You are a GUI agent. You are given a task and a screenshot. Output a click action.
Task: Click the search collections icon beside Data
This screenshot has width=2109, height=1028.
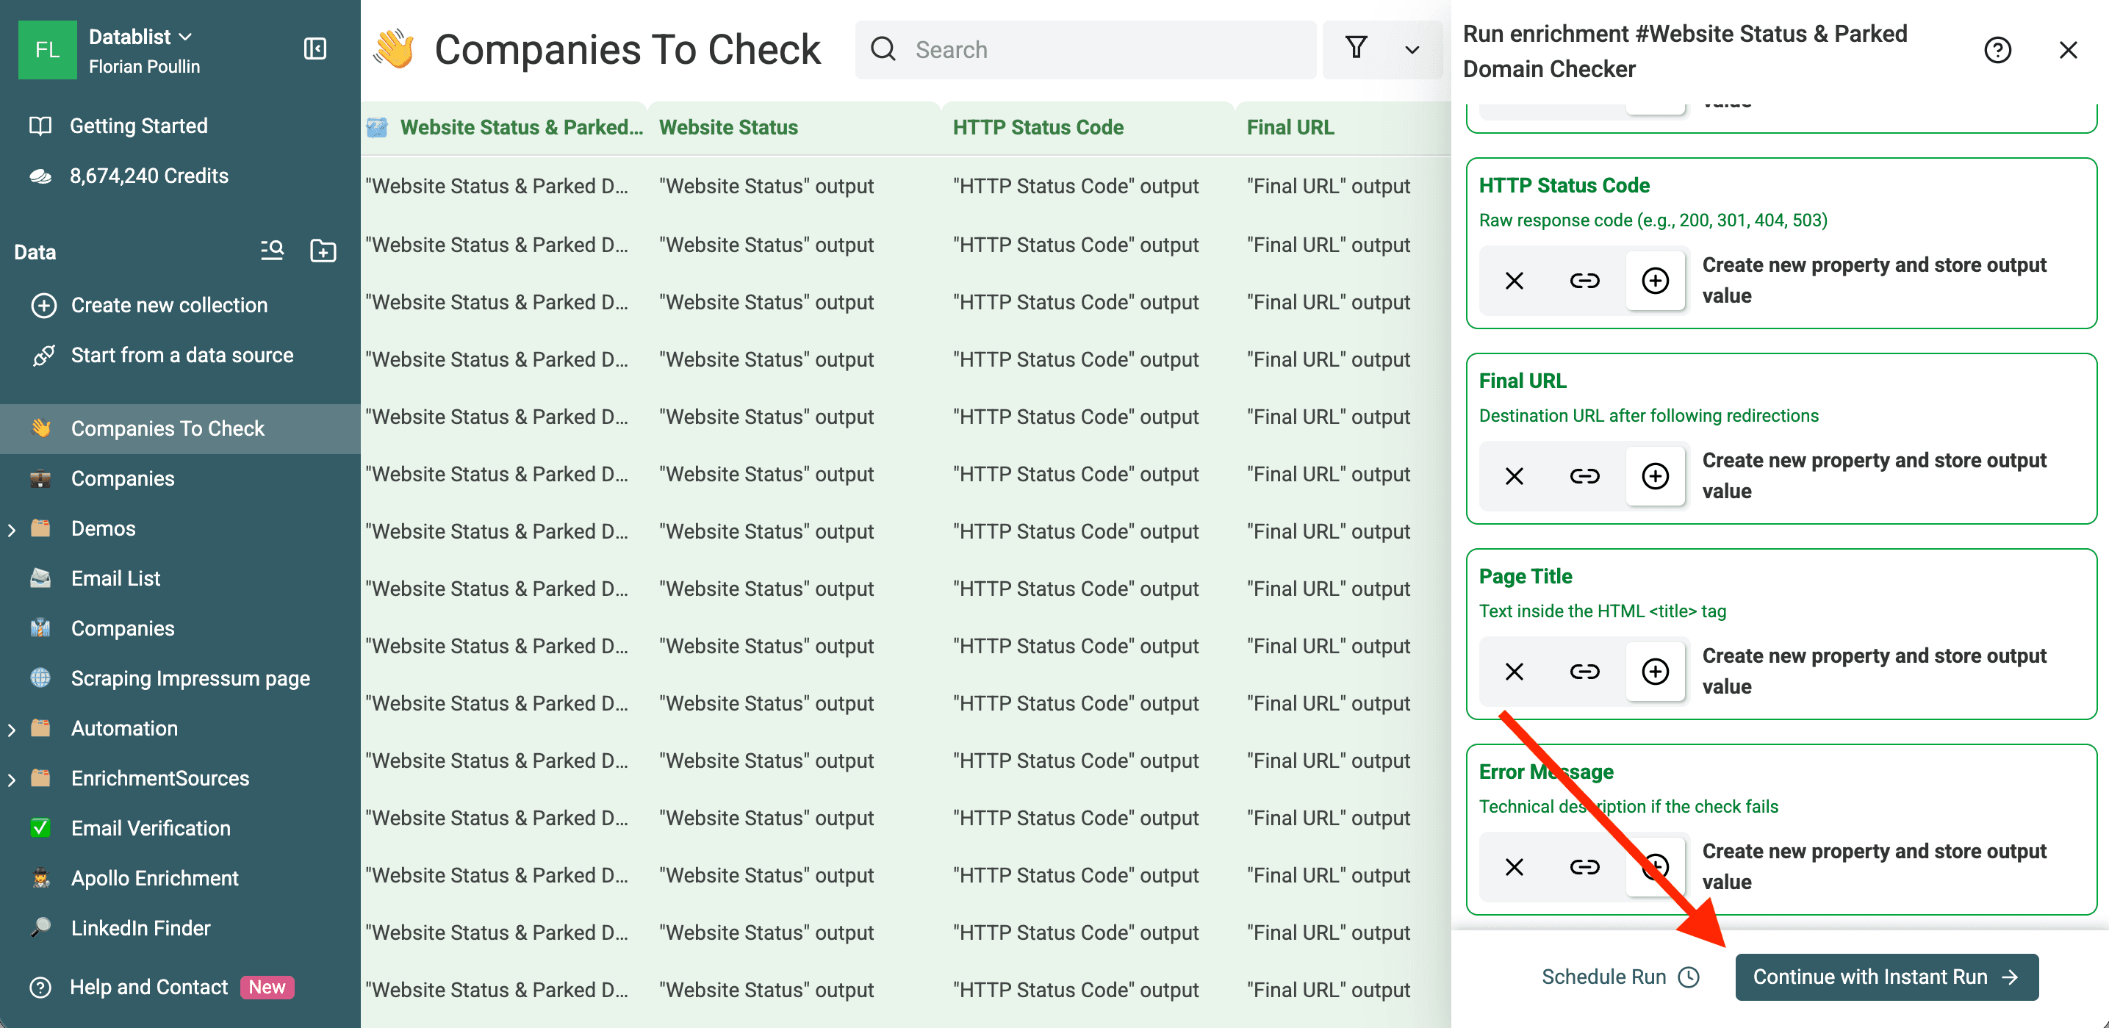pyautogui.click(x=272, y=251)
